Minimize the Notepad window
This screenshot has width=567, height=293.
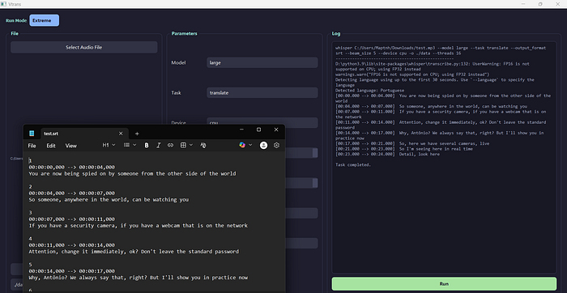pos(241,130)
